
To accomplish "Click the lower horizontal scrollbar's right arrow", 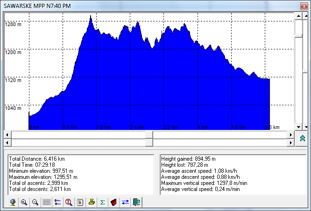I will pos(290,143).
